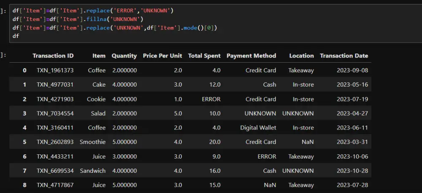The image size is (422, 193).
Task: Click the mode()[0] code line
Action: pos(115,28)
